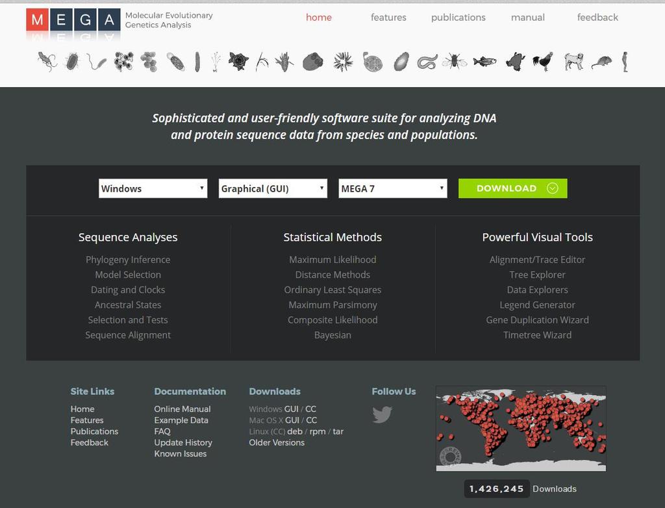Click the frog organism icon
665x508 pixels.
(515, 62)
